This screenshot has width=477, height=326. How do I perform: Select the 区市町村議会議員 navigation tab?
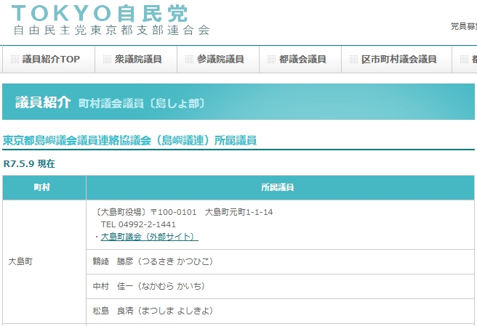(398, 60)
